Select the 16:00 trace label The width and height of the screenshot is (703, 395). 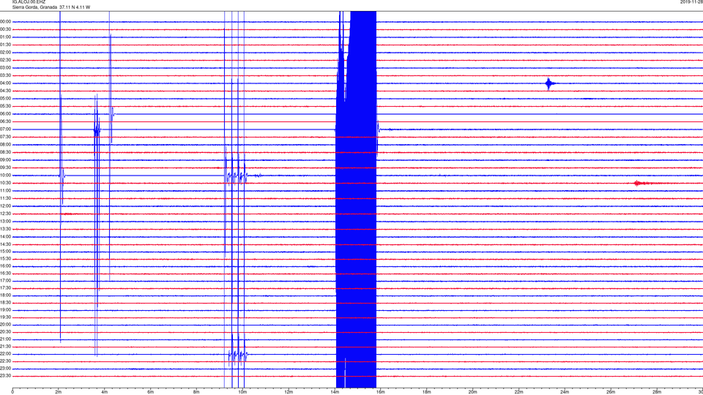[5, 266]
